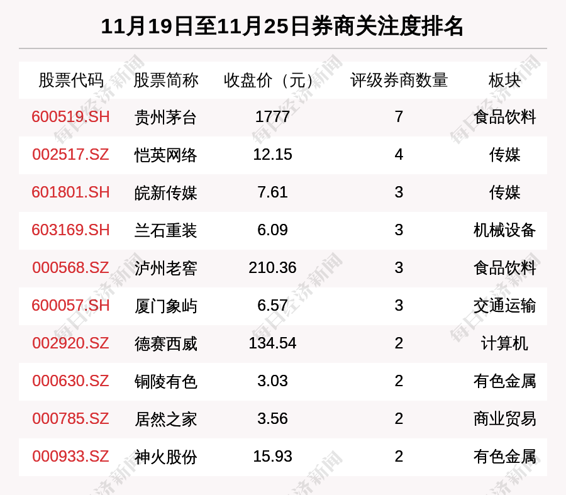
Task: Select stock code 600057.SH
Action: pos(70,306)
